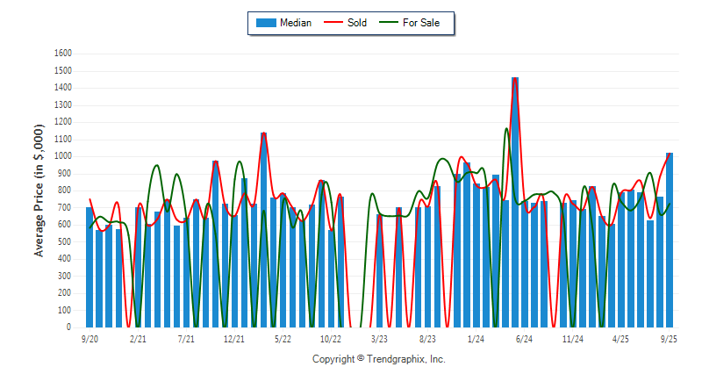Click the 1600 y-axis value label
The width and height of the screenshot is (702, 381).
(x=62, y=54)
